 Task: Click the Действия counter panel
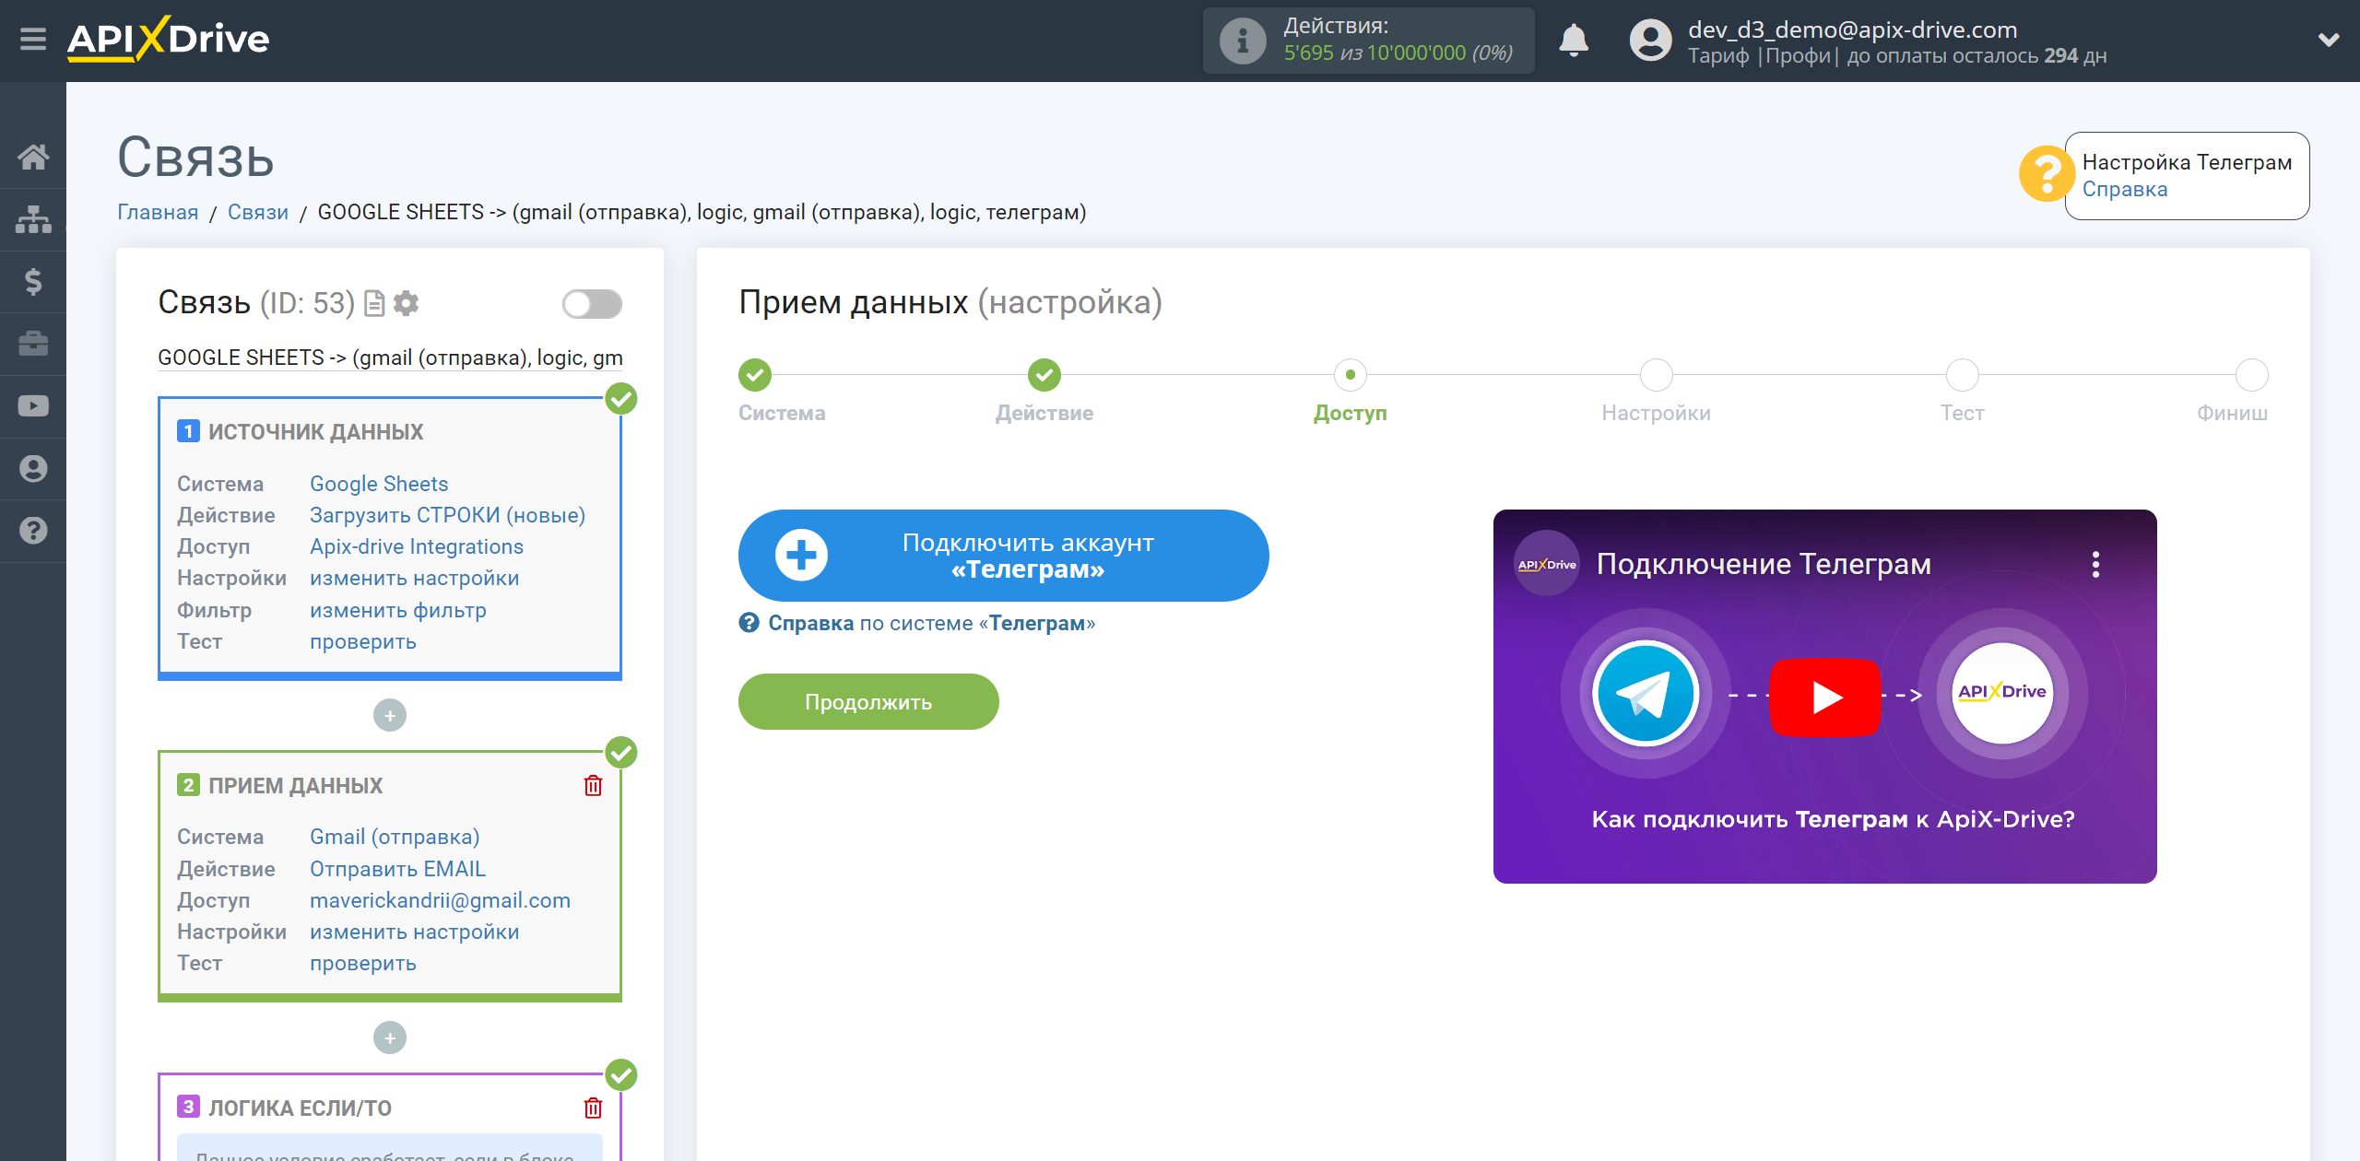[1368, 41]
